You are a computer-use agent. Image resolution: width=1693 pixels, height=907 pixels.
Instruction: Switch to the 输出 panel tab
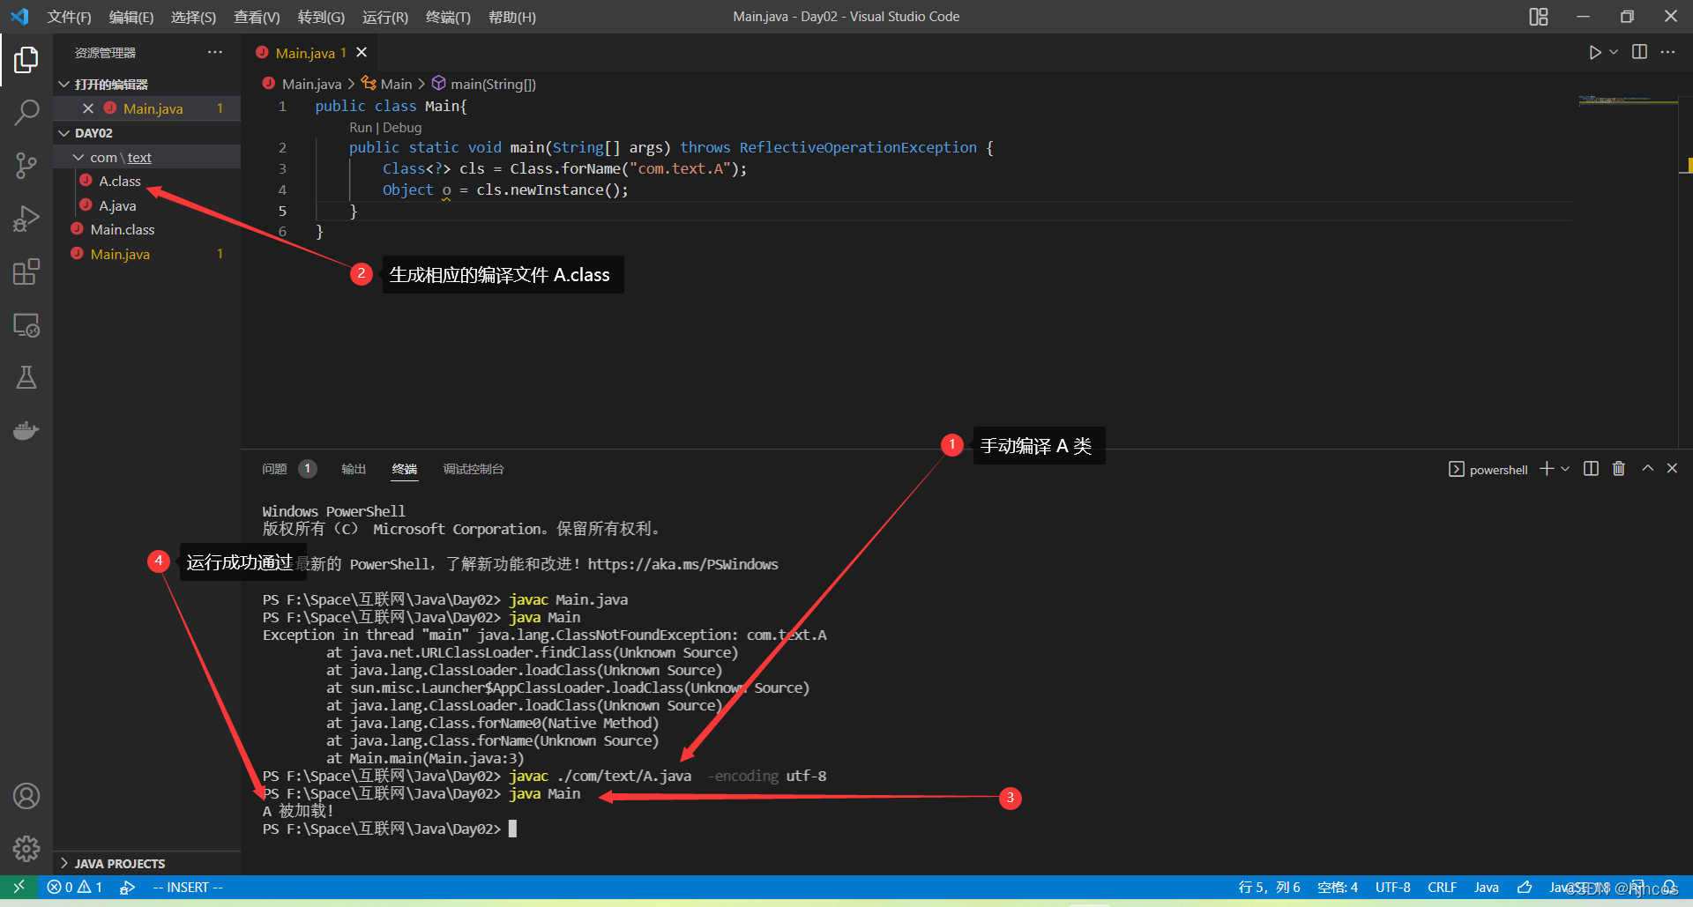click(x=354, y=469)
